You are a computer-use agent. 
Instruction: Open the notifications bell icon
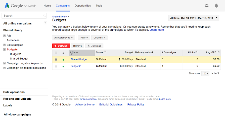point(216,6)
